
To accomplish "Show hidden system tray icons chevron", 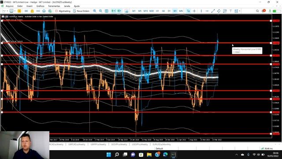I will pos(237,155).
